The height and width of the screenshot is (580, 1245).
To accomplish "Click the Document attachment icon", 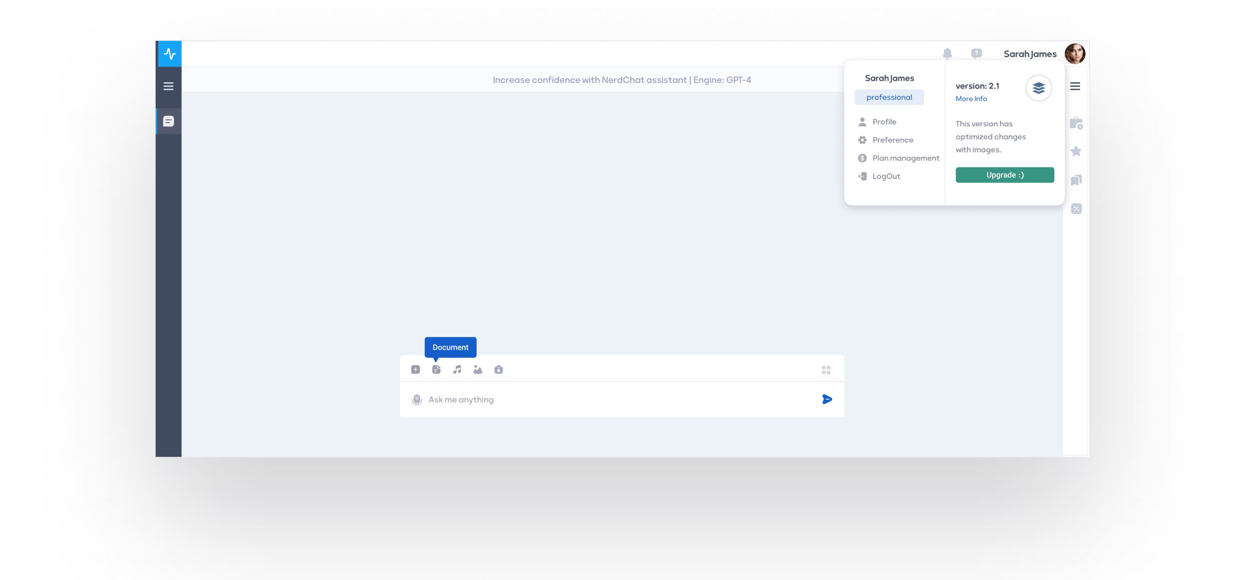I will click(x=436, y=369).
